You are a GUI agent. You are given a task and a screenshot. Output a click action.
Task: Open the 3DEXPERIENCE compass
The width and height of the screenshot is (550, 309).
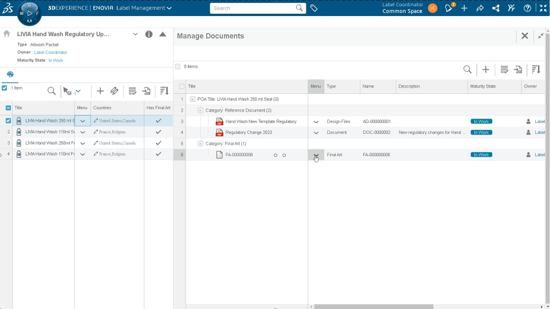click(x=29, y=13)
